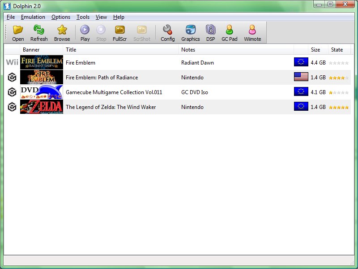Click GameCube icon beside Path of Radiance
Screen dimensions: 358x269
coord(12,77)
